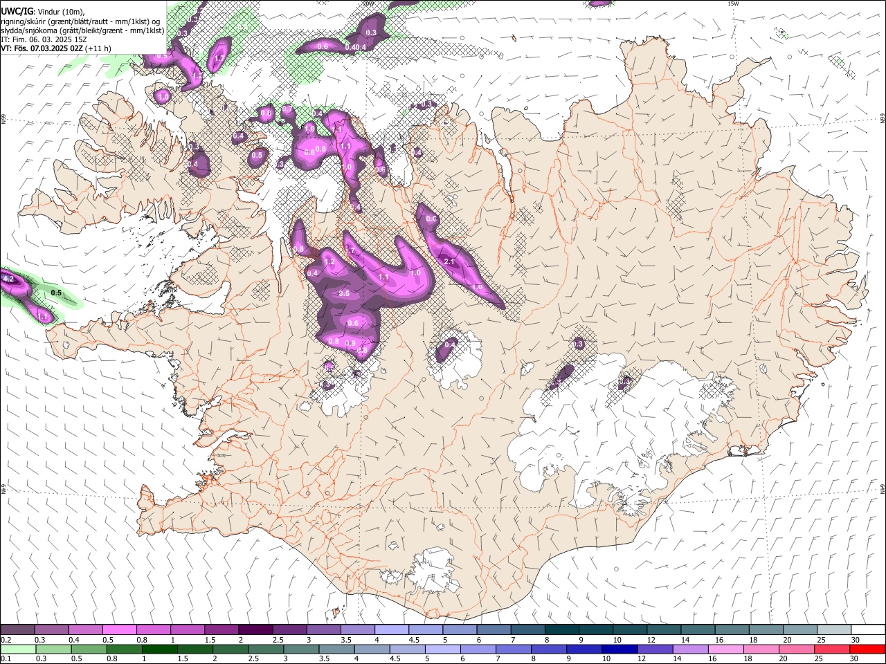886x664 pixels.
Task: Click the bright red 30 swatch, bottom legend row
Action: [x=867, y=649]
